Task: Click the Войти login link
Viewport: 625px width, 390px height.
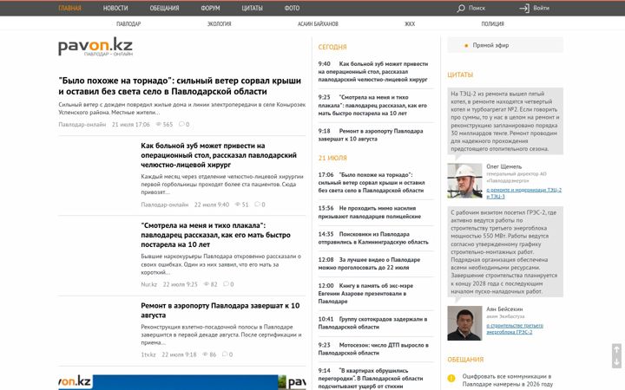Action: (541, 8)
